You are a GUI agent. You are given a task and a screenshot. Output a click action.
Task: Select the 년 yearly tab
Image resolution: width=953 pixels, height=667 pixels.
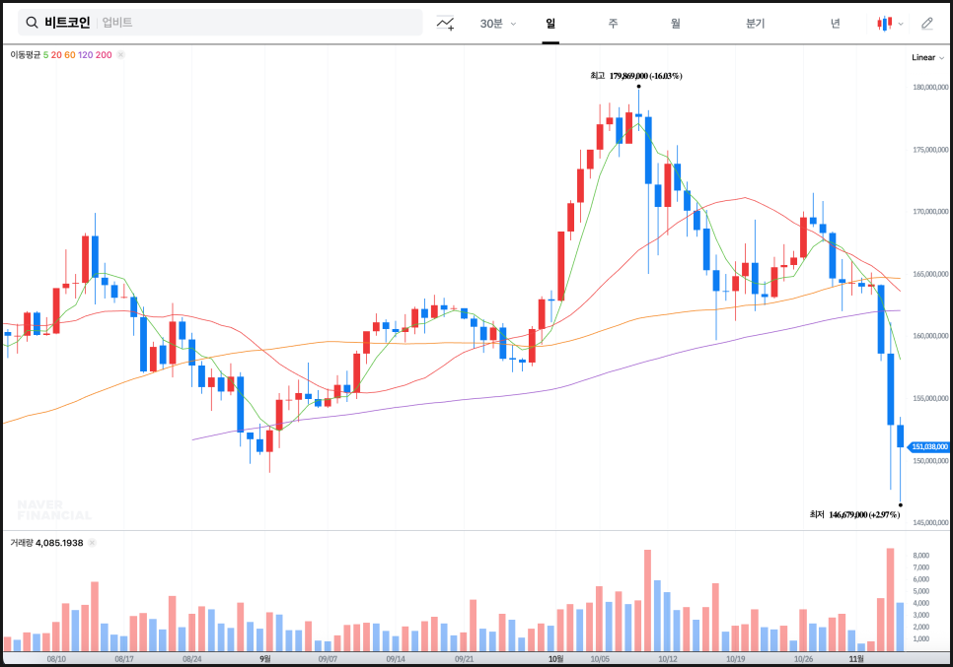click(836, 23)
